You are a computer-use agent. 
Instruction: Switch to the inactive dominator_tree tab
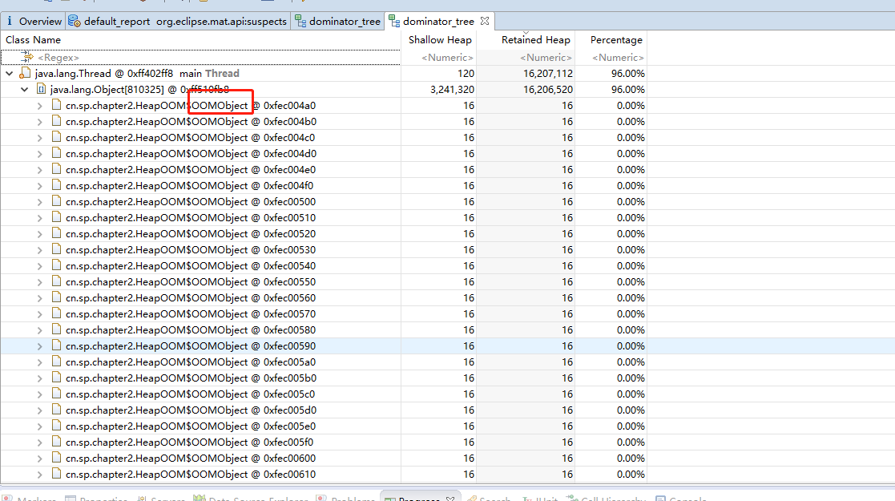click(x=337, y=21)
